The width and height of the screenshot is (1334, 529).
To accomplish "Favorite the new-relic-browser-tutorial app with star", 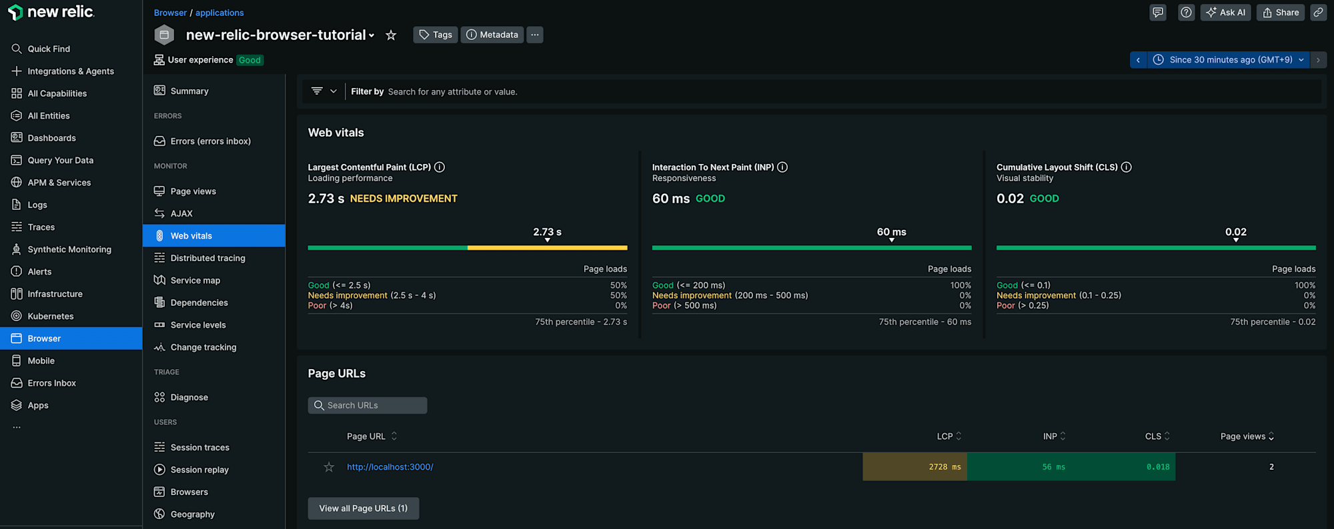I will click(x=391, y=35).
